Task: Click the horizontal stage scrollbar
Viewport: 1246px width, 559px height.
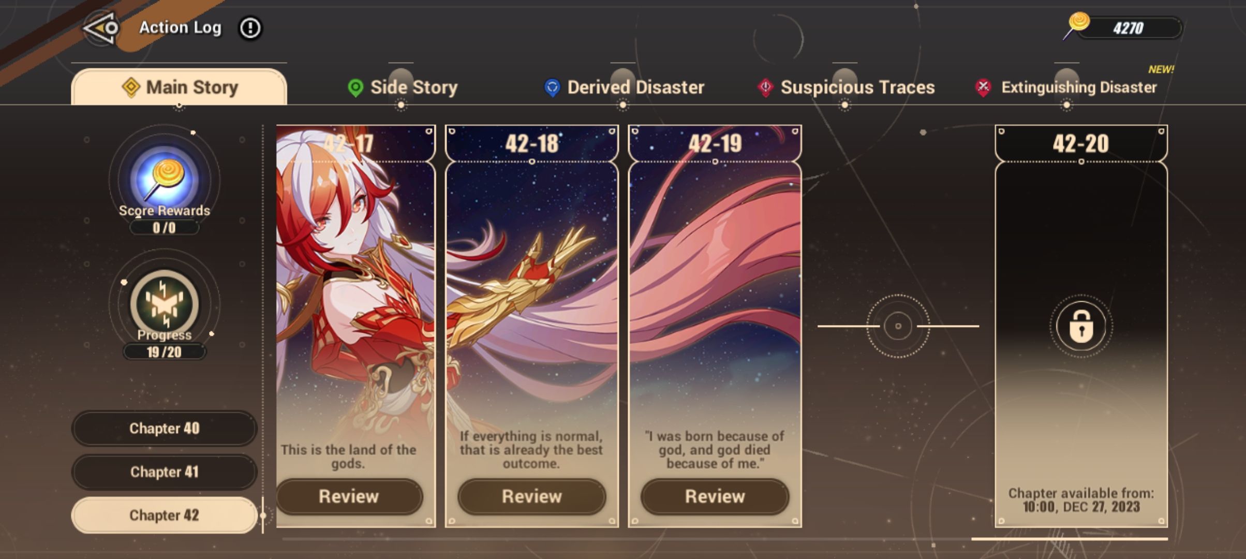Action: click(x=724, y=539)
